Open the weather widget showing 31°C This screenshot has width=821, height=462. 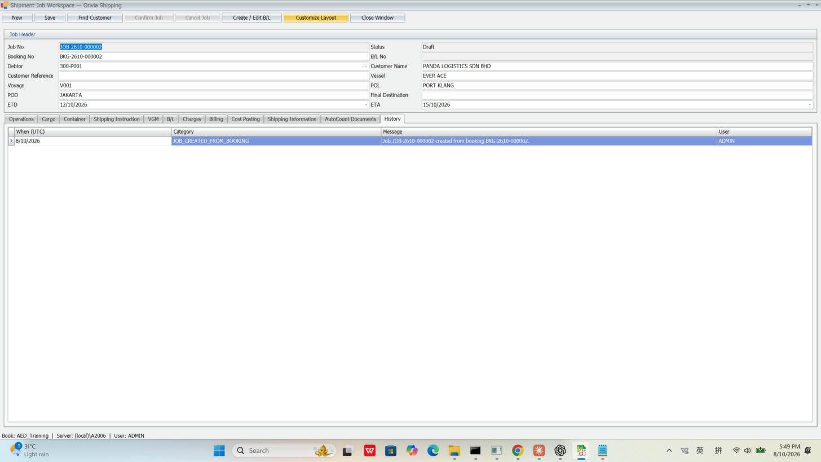click(x=29, y=450)
